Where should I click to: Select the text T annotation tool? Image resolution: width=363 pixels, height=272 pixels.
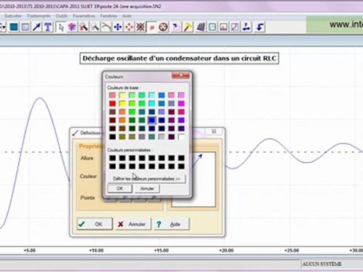coord(48,27)
